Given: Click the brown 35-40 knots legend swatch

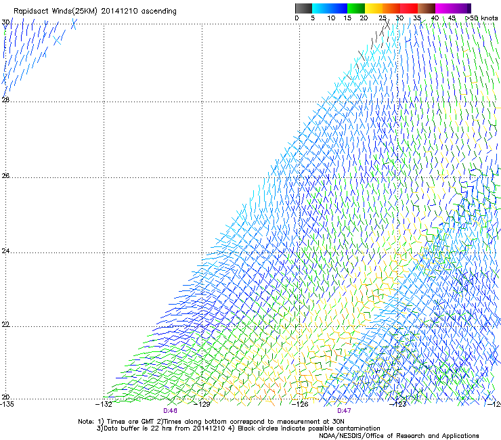Looking at the screenshot, I should click(x=427, y=8).
